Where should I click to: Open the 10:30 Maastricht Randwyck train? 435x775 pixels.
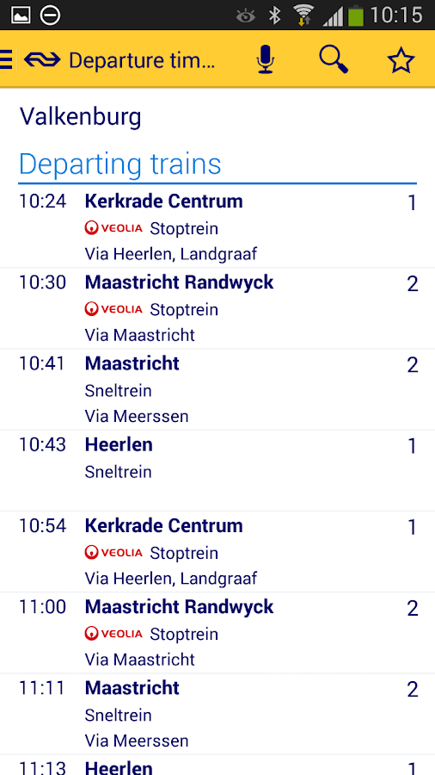pos(217,308)
